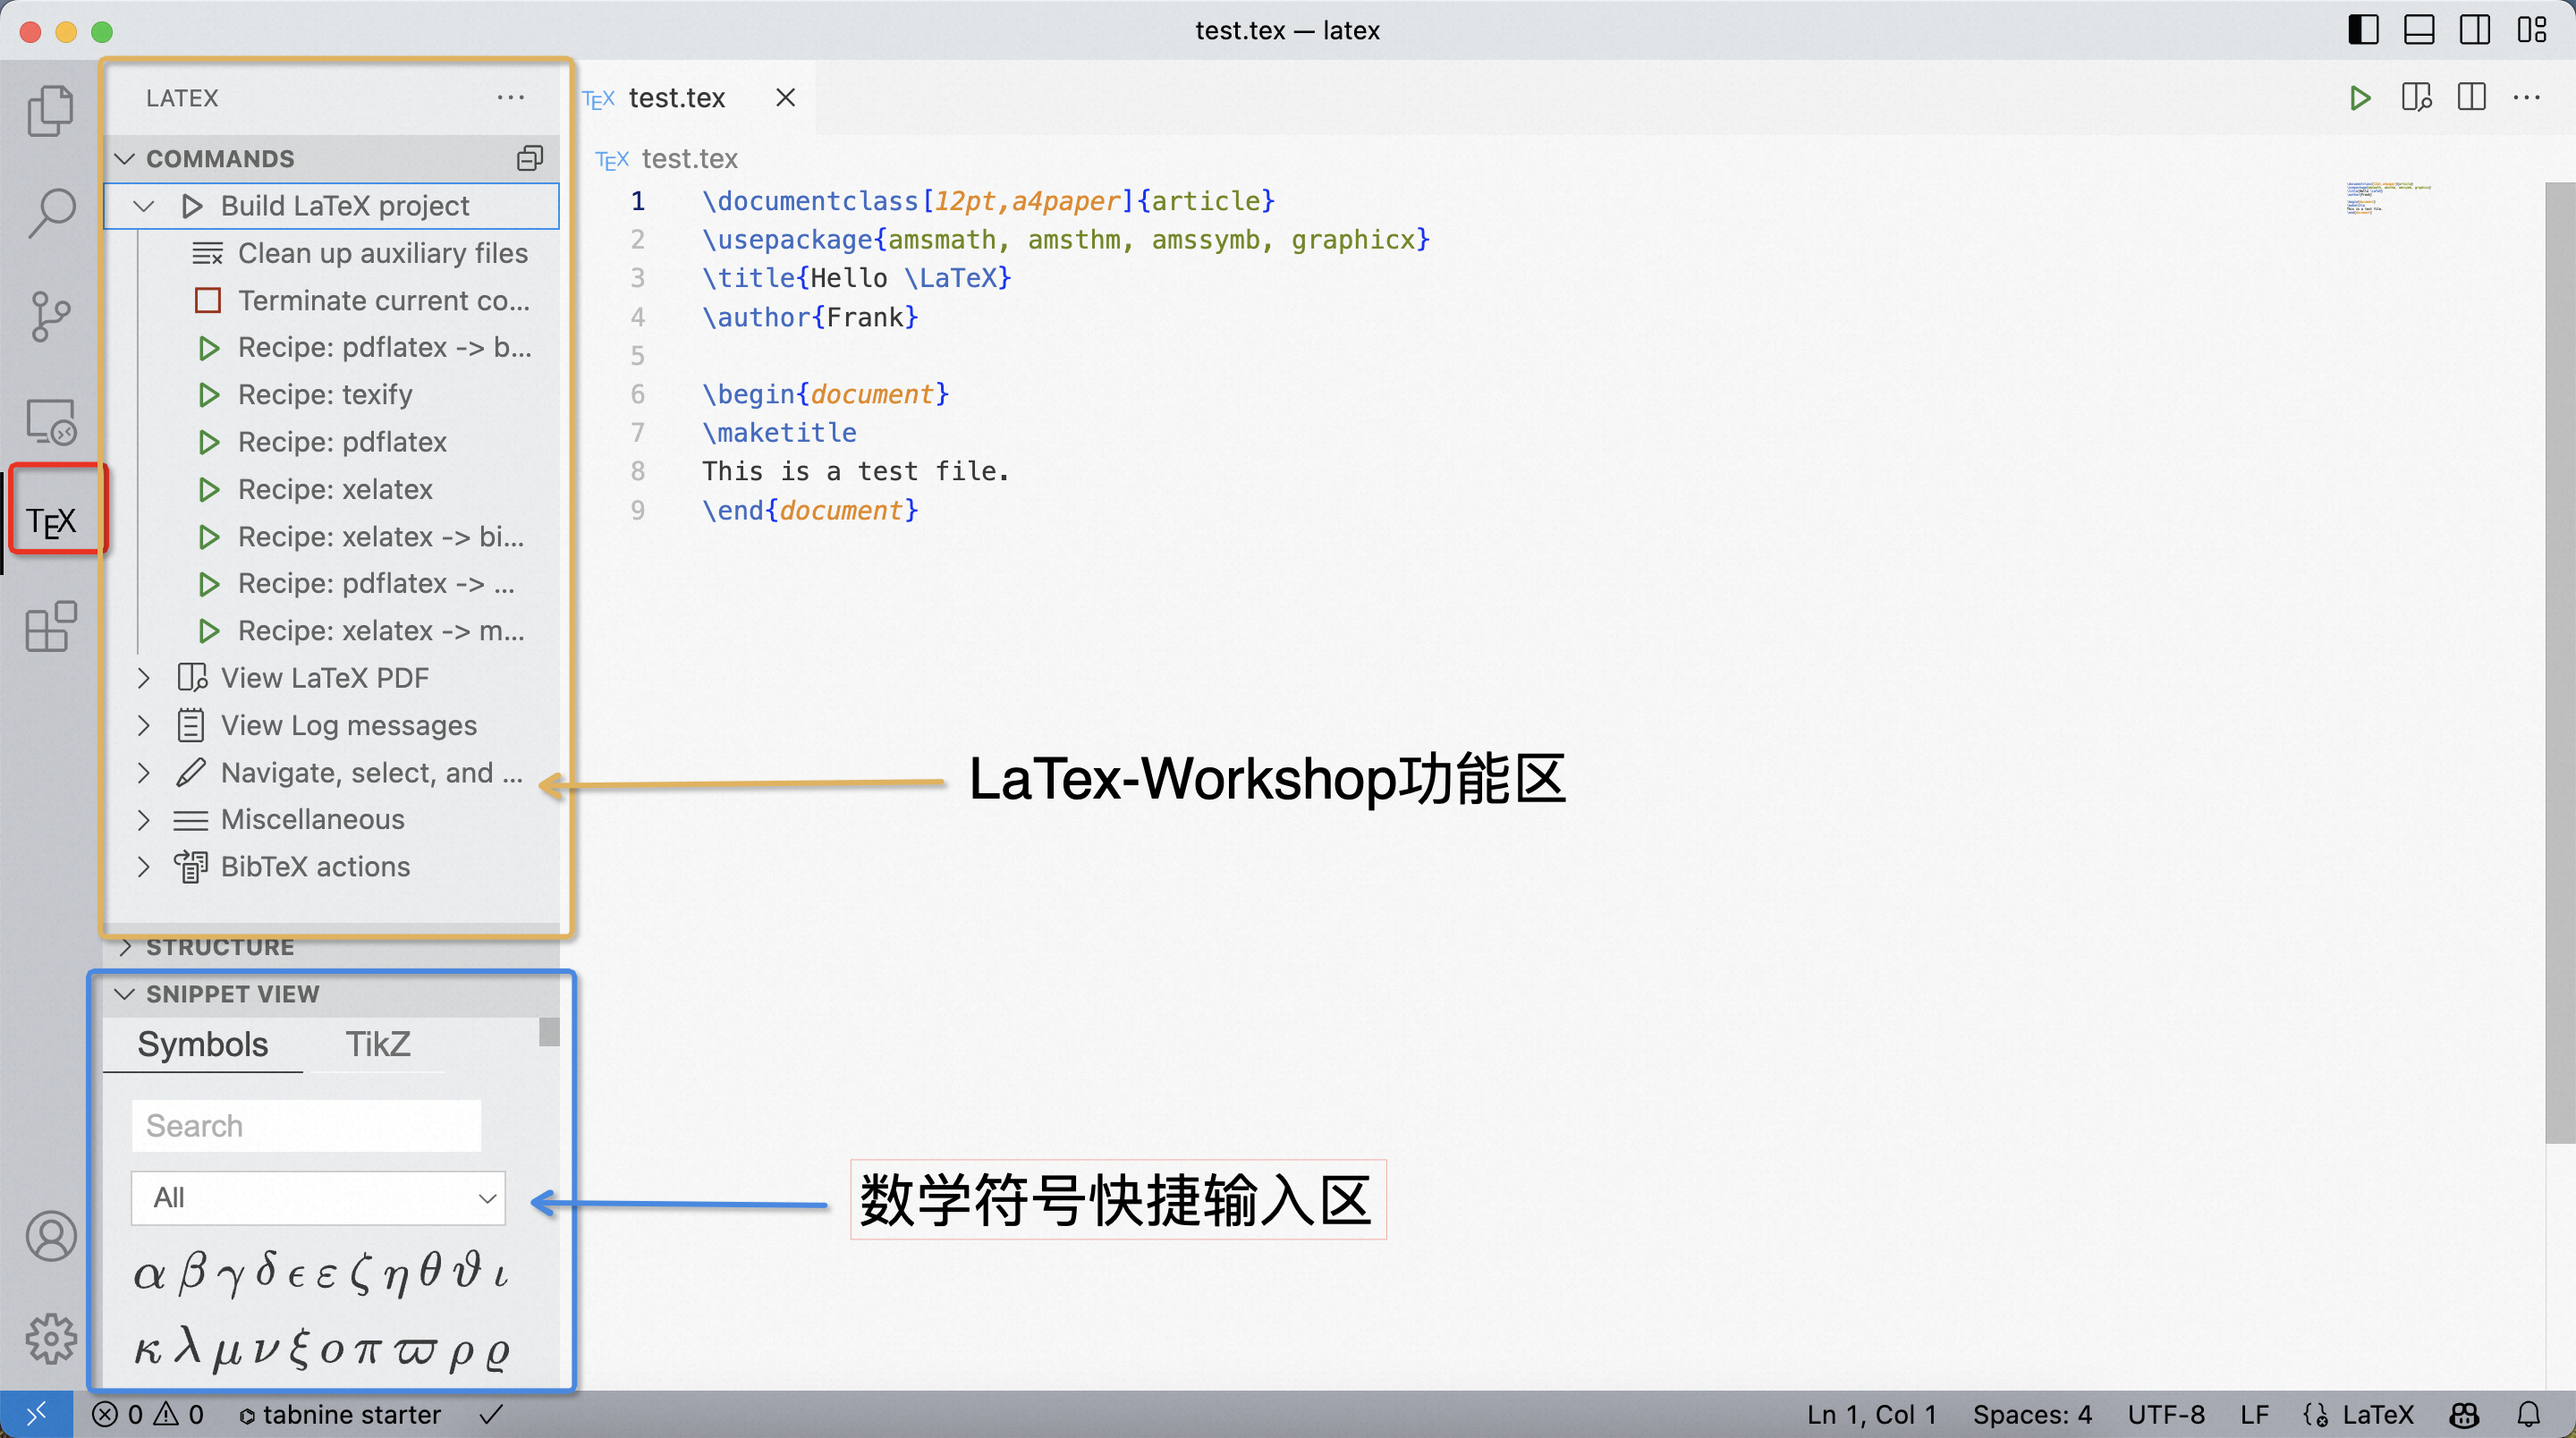The height and width of the screenshot is (1438, 2576).
Task: Click test.tex breadcrumb item
Action: point(689,159)
